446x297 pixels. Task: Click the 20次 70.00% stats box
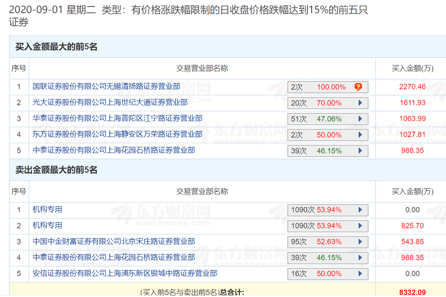point(328,103)
